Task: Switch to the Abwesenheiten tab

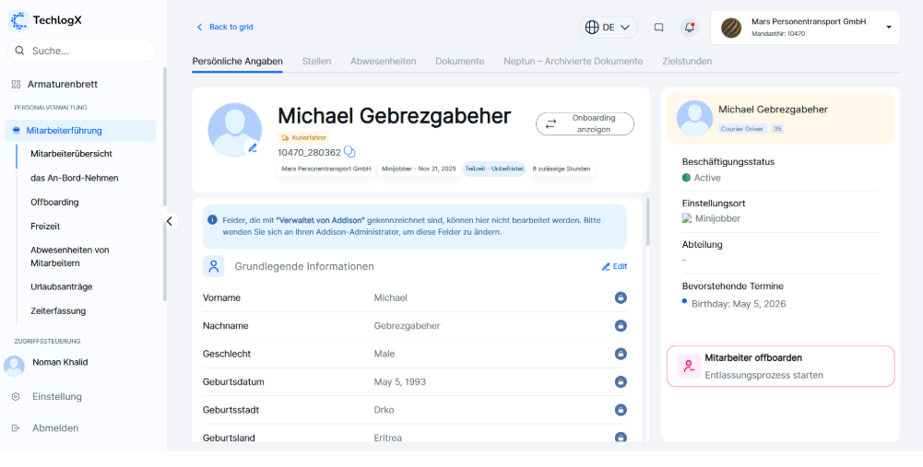Action: (x=383, y=62)
